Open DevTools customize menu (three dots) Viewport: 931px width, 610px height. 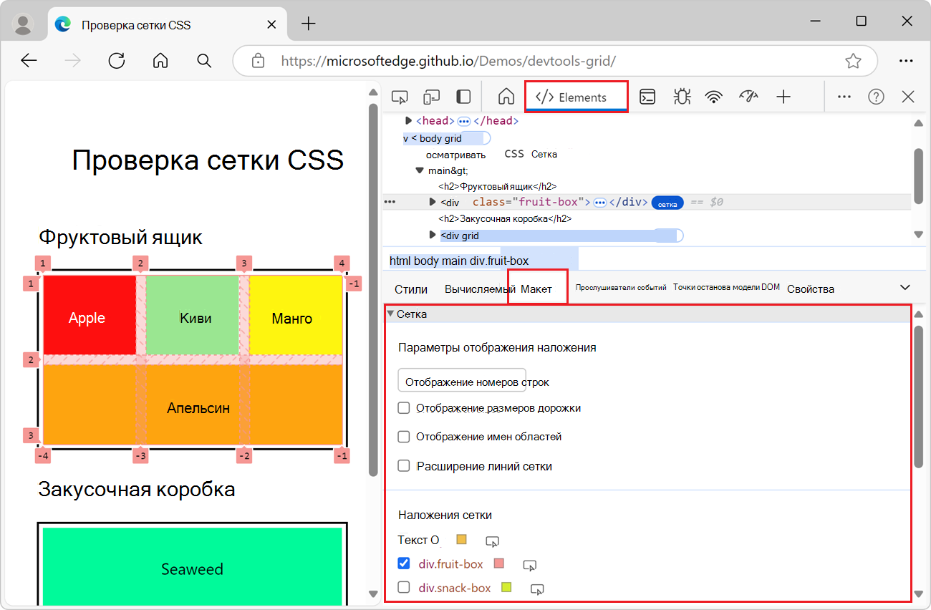click(x=844, y=96)
